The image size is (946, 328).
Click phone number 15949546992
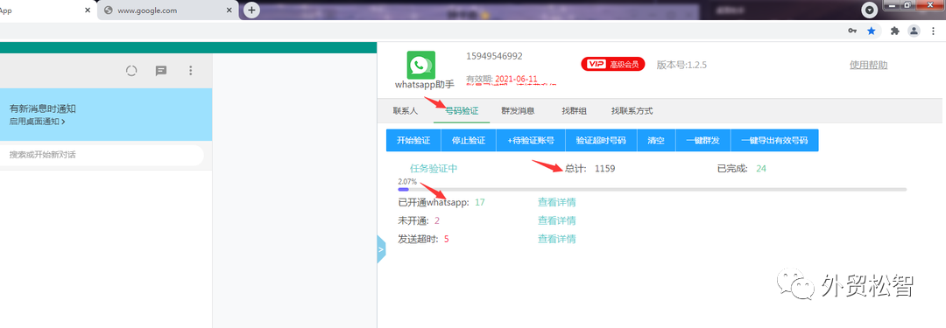tap(494, 56)
